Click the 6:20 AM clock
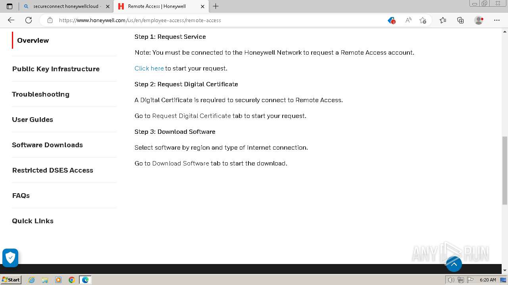This screenshot has width=508, height=285. click(x=488, y=280)
